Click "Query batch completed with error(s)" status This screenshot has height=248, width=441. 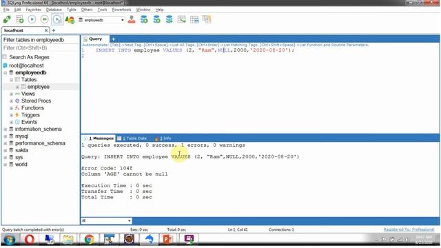[x=33, y=229]
